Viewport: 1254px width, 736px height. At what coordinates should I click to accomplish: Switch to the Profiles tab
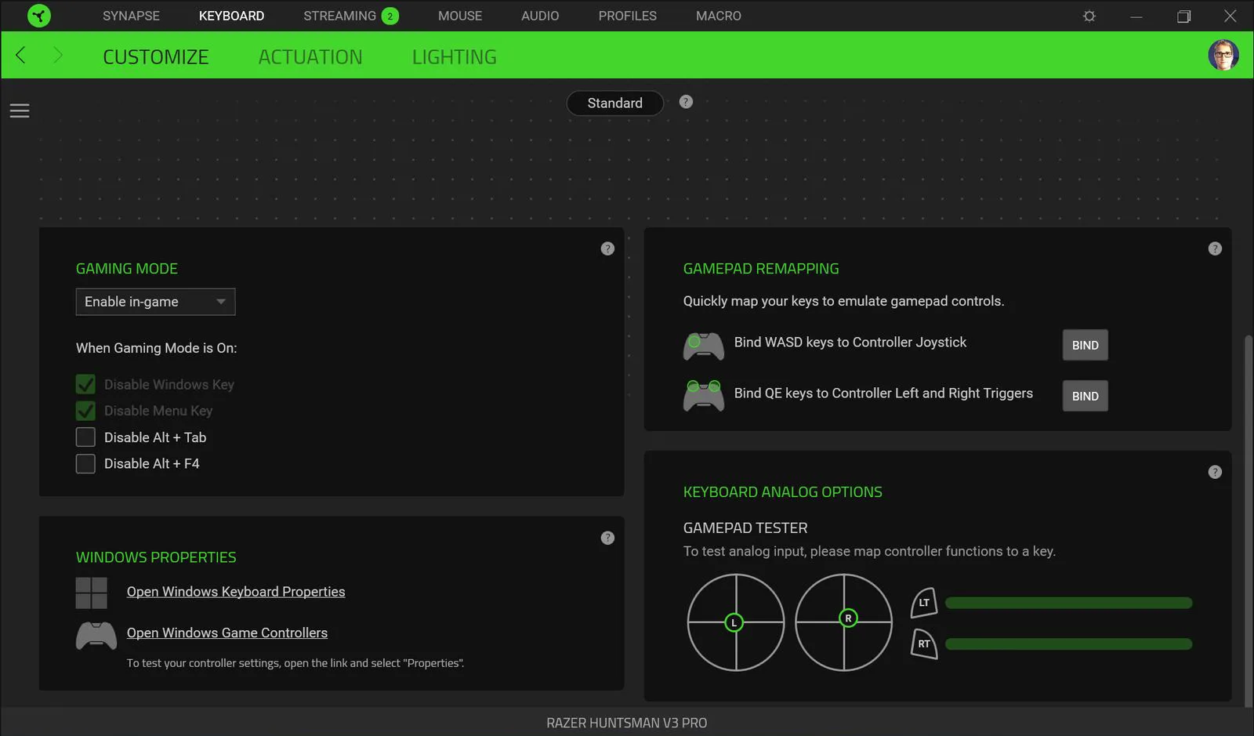click(628, 16)
